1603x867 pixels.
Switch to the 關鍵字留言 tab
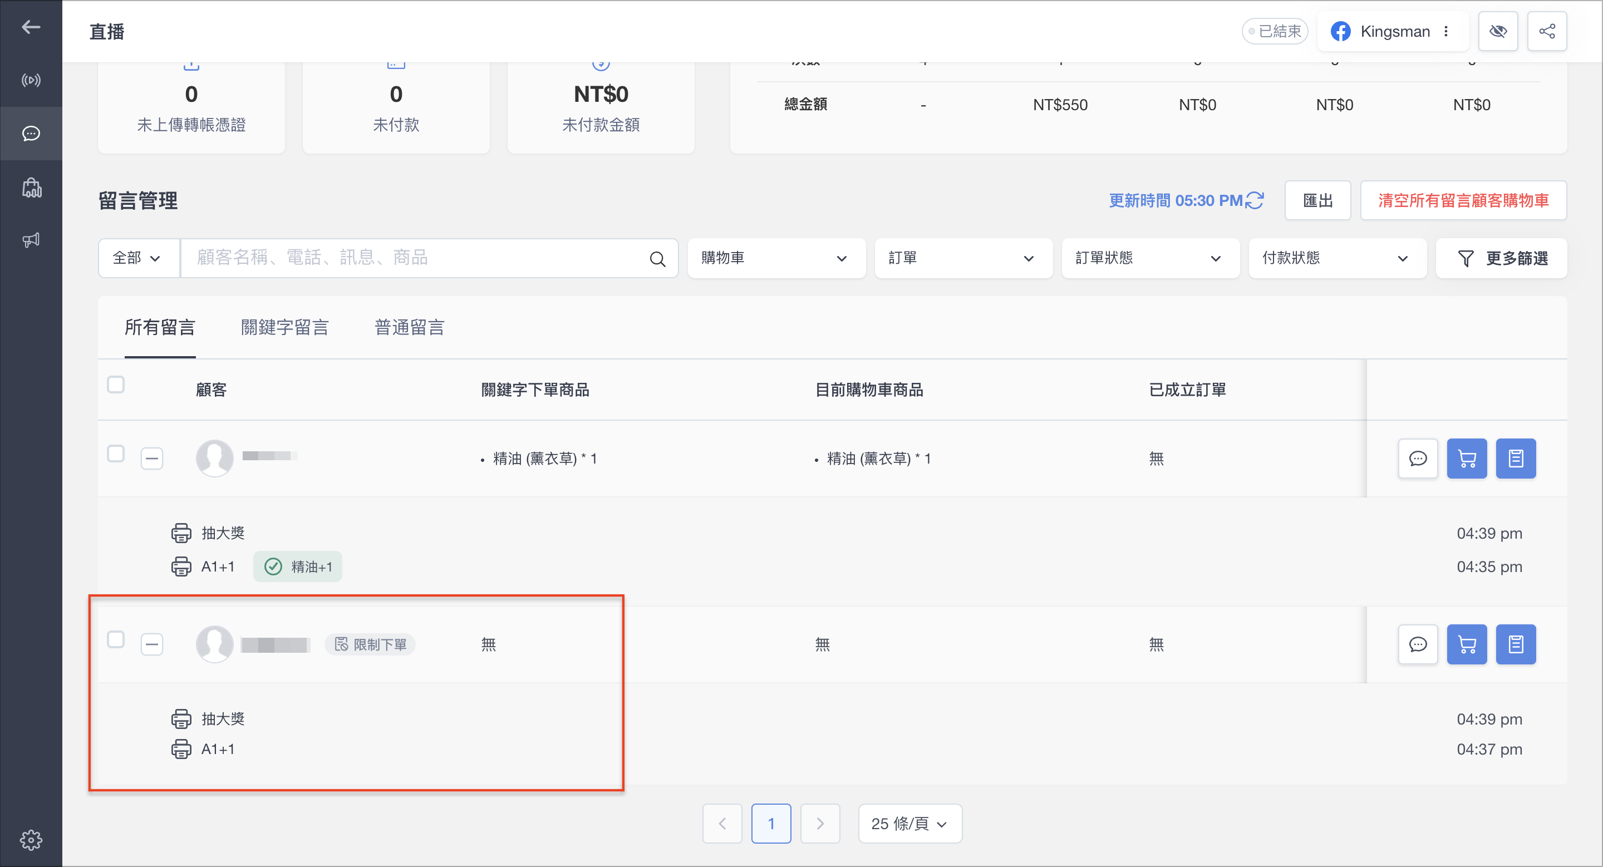285,328
